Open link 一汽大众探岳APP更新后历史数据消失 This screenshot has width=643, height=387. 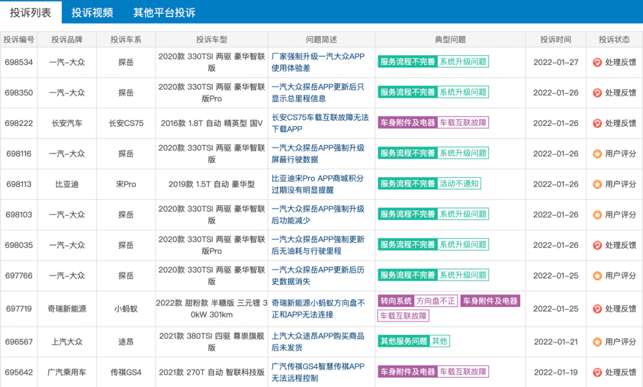(318, 276)
